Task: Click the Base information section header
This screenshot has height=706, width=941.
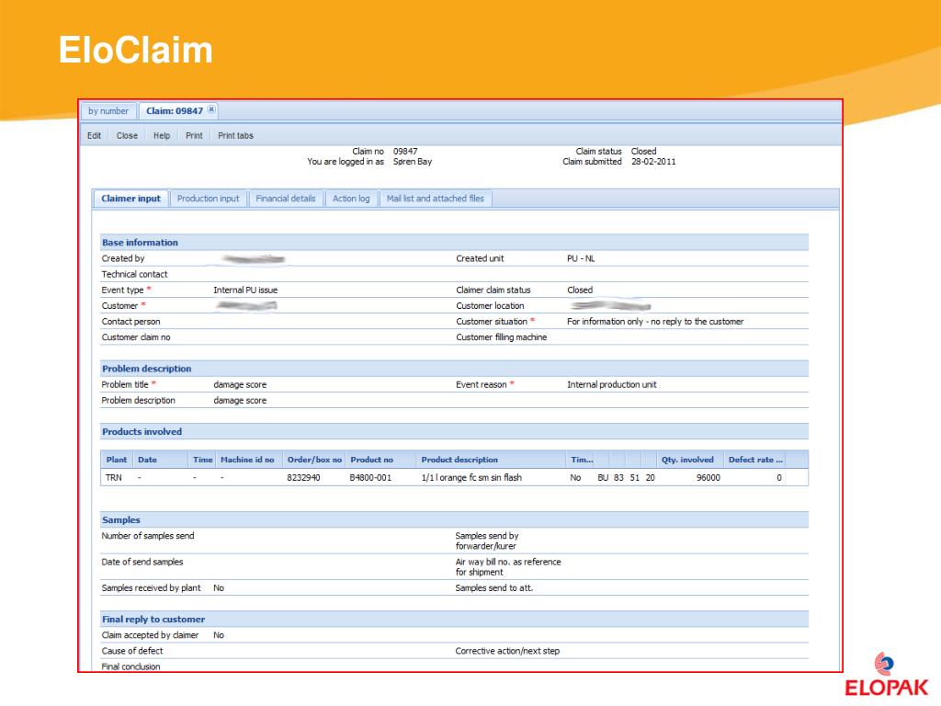Action: [454, 243]
